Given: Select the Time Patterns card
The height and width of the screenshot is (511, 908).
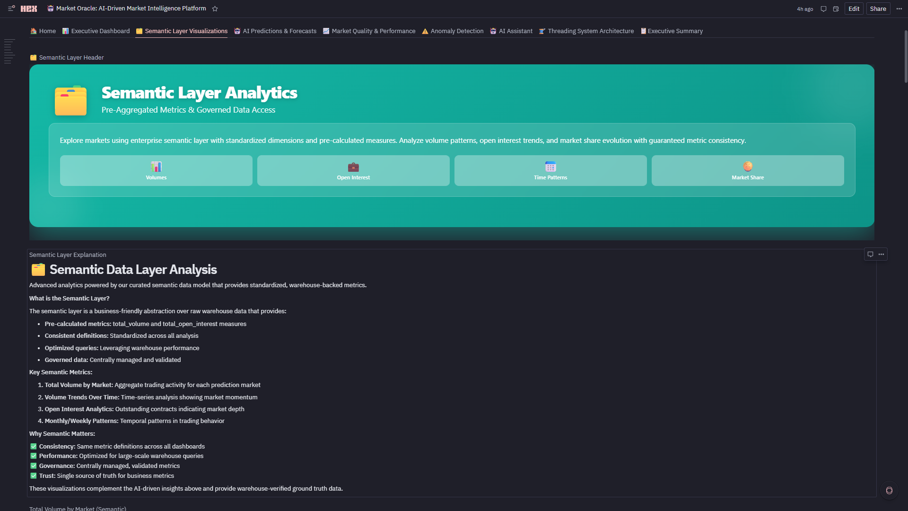Looking at the screenshot, I should pyautogui.click(x=550, y=171).
